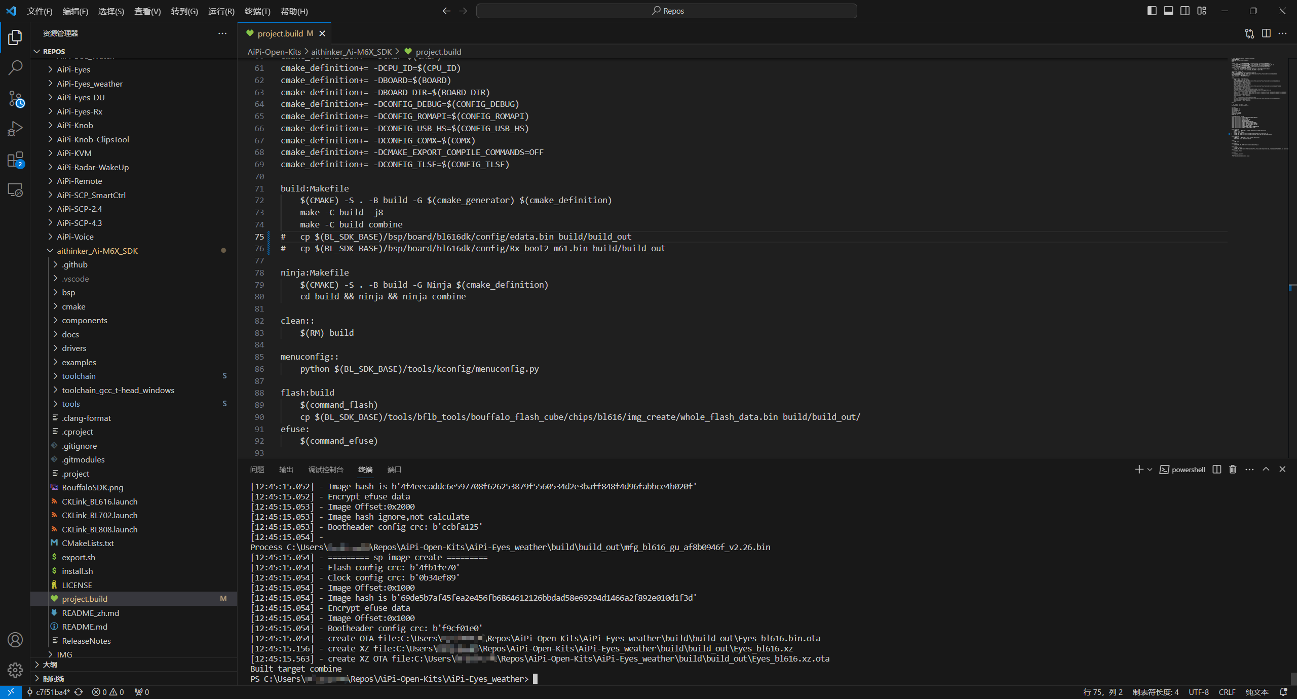Click the remote window indicator in status bar
Viewport: 1297px width, 699px height.
pos(11,692)
